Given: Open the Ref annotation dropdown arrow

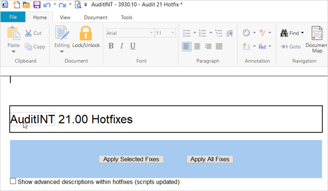Looking at the screenshot, I should click(x=270, y=46).
